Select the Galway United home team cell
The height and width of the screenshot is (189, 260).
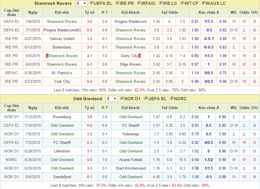(x=62, y=39)
